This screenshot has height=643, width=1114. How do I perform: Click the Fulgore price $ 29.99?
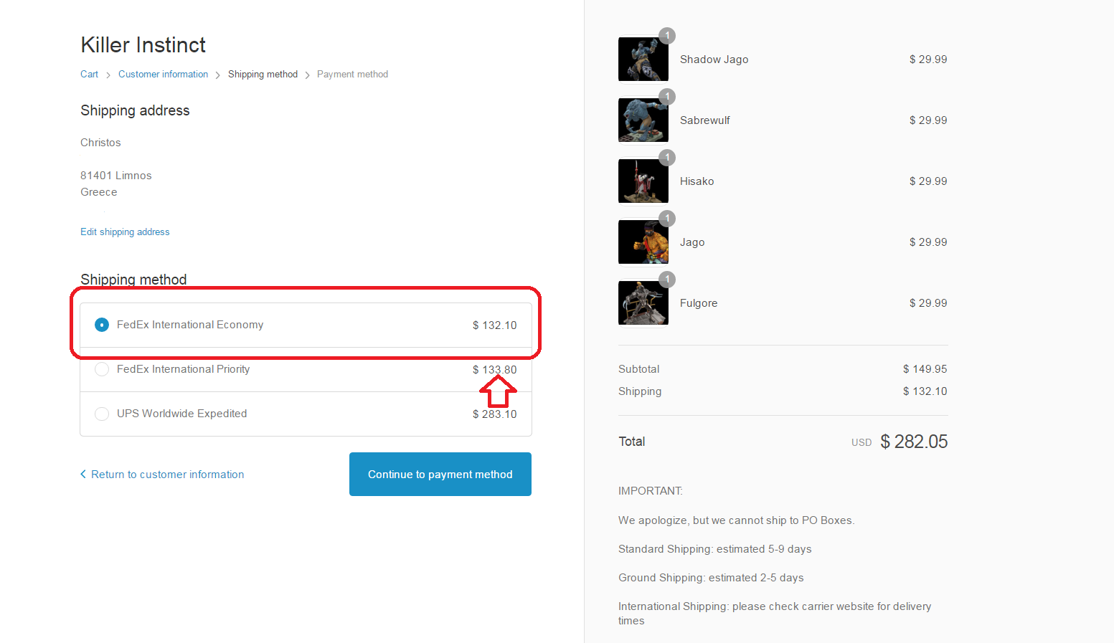pyautogui.click(x=927, y=303)
